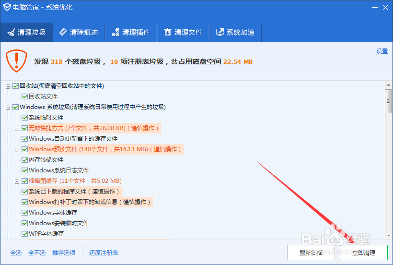The height and width of the screenshot is (265, 393).
Task: Select 无效快捷方式 (7个文件，共28.00 KB) row
Action: pyautogui.click(x=94, y=128)
